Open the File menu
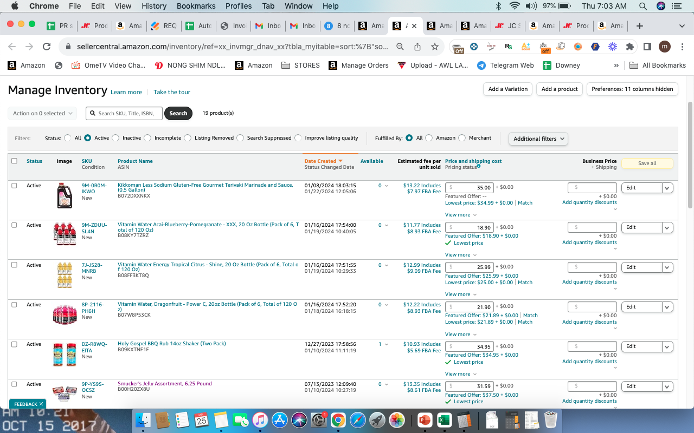Viewport: 694px width, 433px height. [75, 6]
